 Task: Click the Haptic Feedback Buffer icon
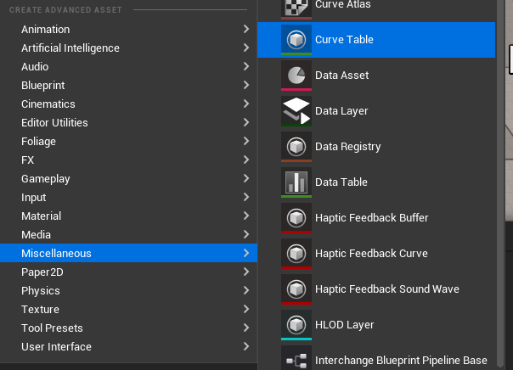296,218
